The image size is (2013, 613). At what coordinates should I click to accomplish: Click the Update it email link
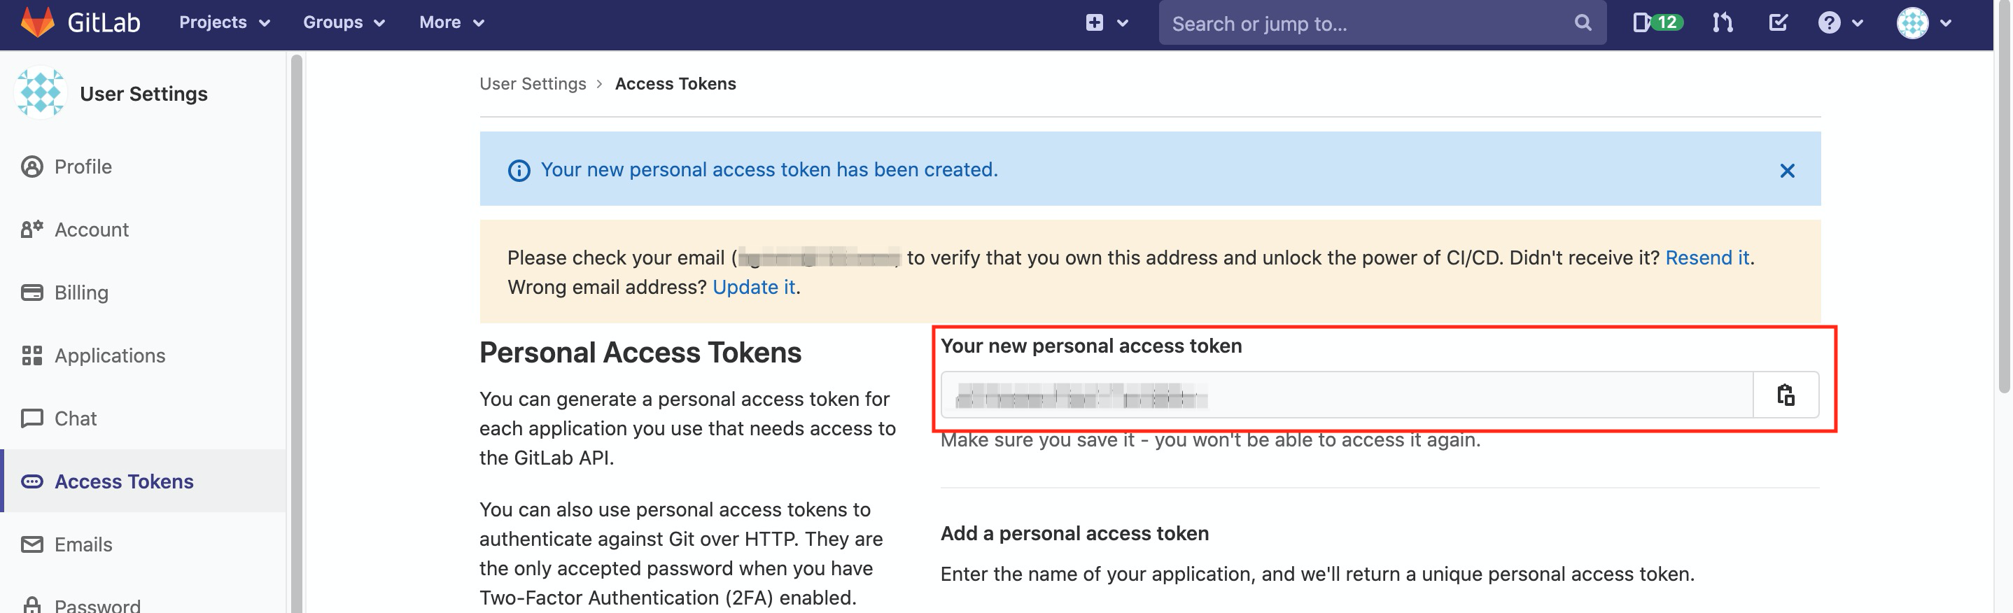point(753,288)
